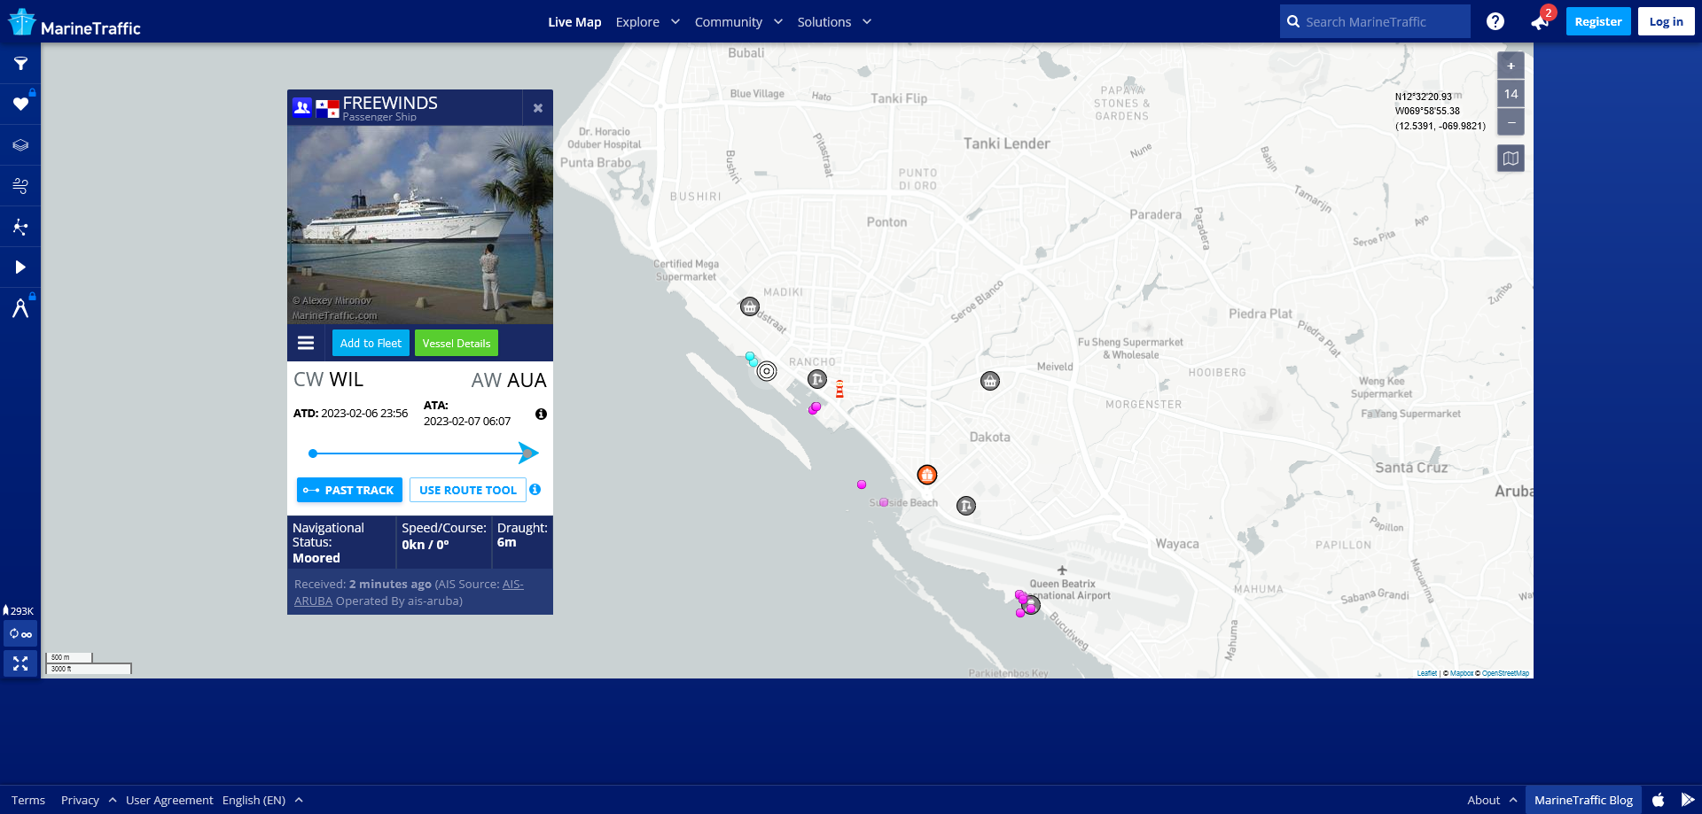Click the red lighthouse icon
The width and height of the screenshot is (1702, 814).
pos(839,388)
